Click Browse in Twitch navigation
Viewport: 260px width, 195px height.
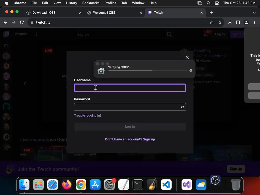(21, 34)
